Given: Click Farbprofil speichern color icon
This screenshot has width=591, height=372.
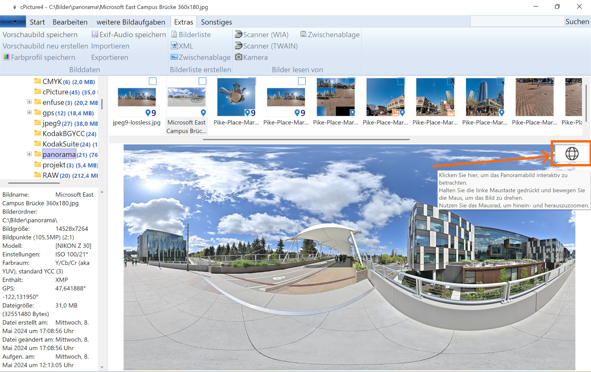Looking at the screenshot, I should [6, 57].
